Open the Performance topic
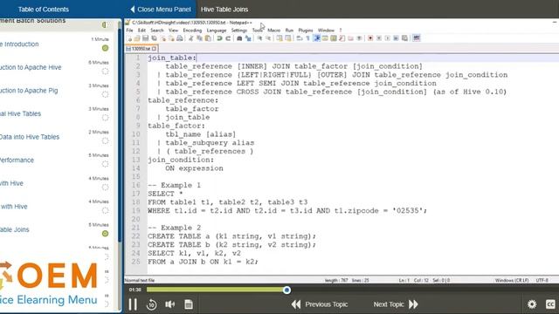Screen dimensions: 559x314 (x=17, y=160)
